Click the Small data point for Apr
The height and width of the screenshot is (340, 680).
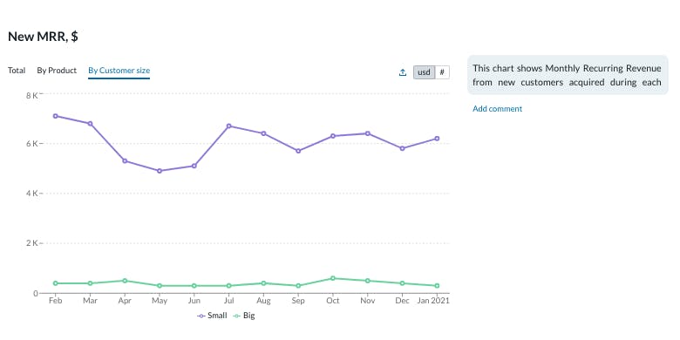coord(125,161)
